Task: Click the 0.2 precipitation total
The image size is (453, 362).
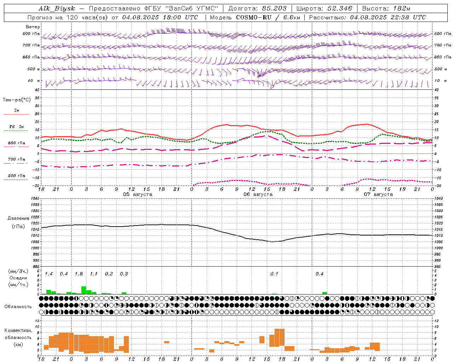Action: (109, 274)
